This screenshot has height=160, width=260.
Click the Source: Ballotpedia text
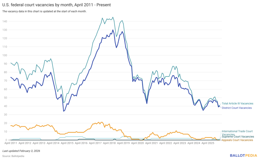[x=13, y=156]
